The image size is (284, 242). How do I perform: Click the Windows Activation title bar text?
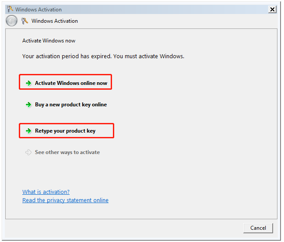[x=39, y=10]
